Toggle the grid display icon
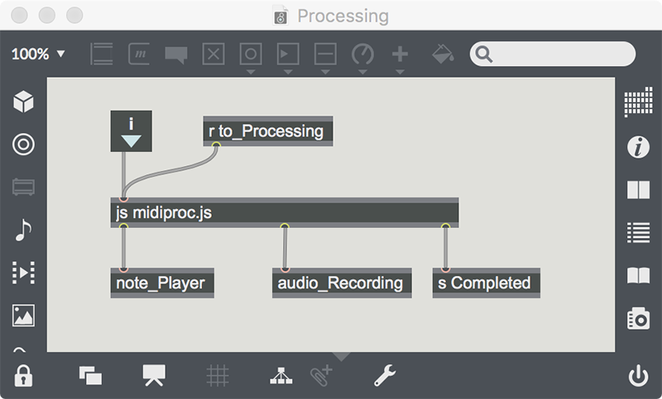This screenshot has width=662, height=399. [218, 375]
